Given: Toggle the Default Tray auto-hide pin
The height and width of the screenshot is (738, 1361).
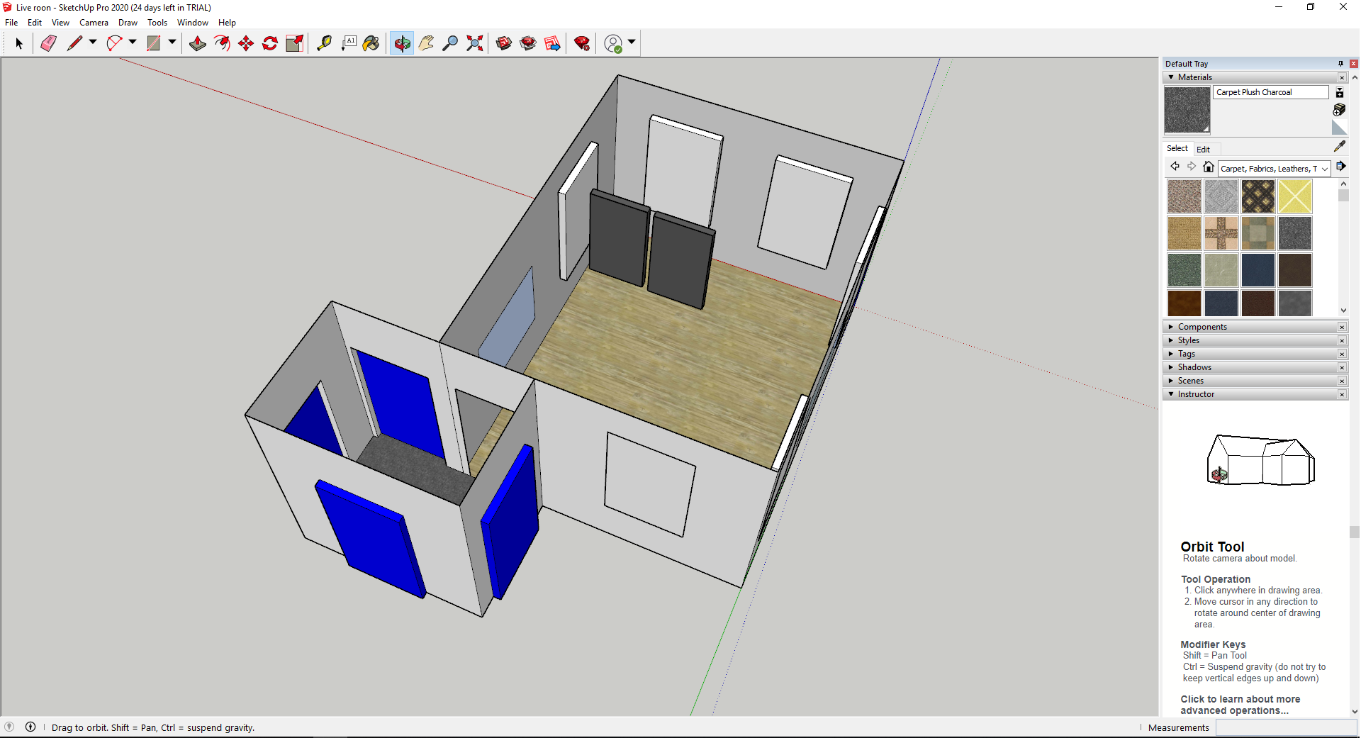Looking at the screenshot, I should point(1340,64).
